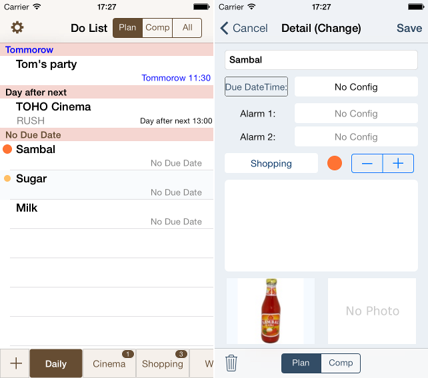Switch to the Cinema tab
Image resolution: width=428 pixels, height=378 pixels.
[109, 363]
